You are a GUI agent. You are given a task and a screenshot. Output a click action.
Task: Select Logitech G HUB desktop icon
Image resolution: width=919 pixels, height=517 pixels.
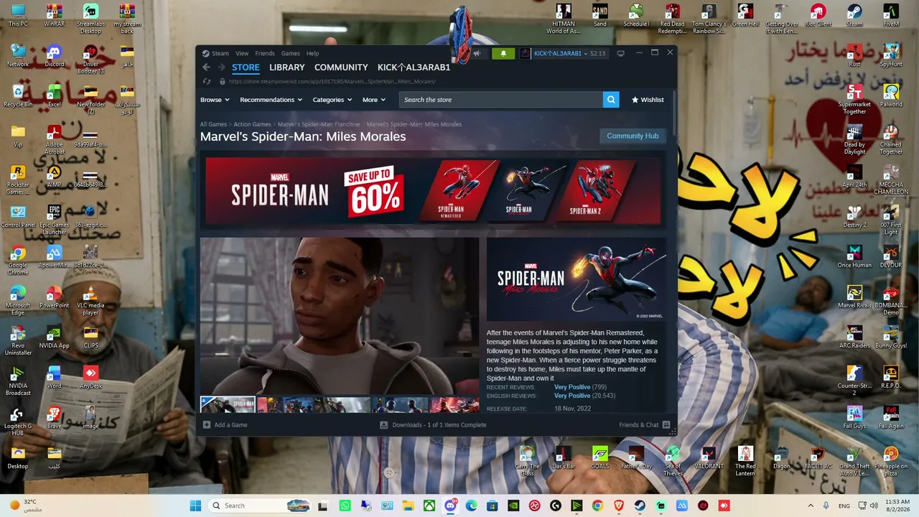[18, 421]
